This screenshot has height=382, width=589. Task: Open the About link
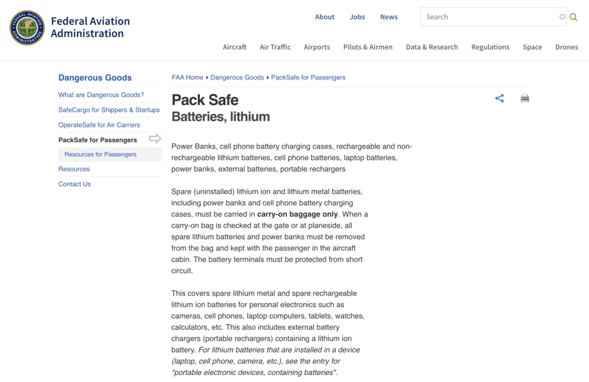tap(324, 17)
